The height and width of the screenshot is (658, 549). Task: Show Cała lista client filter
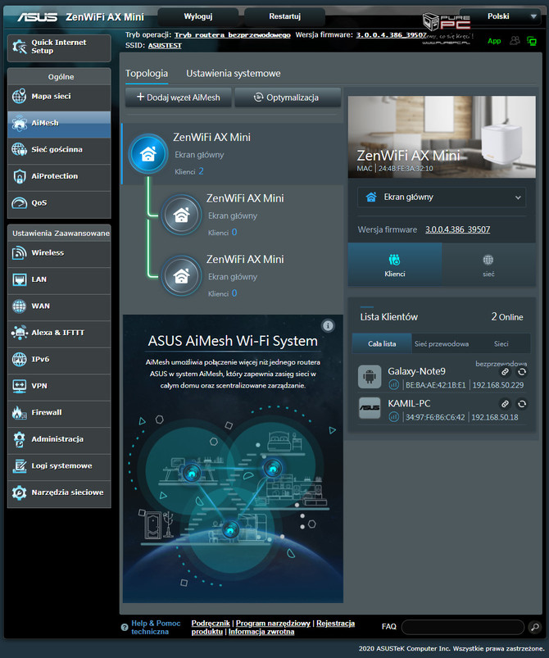[382, 343]
